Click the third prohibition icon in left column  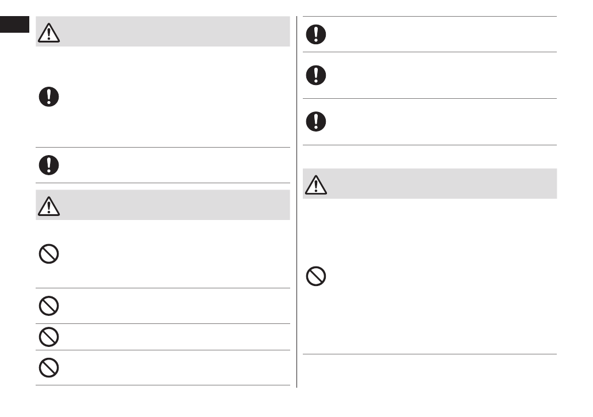tap(49, 337)
